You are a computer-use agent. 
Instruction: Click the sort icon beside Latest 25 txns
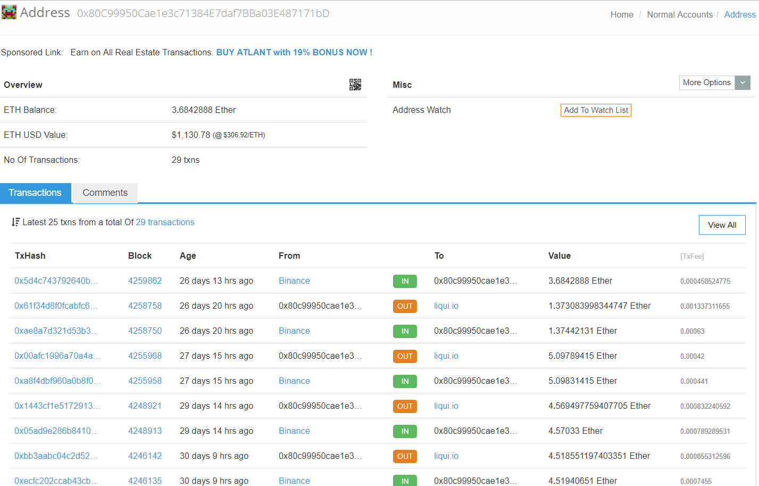pyautogui.click(x=15, y=222)
